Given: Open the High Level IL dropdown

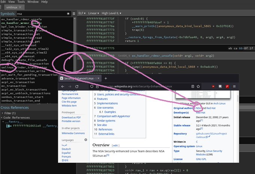Looking at the screenshot, I should tap(111, 13).
